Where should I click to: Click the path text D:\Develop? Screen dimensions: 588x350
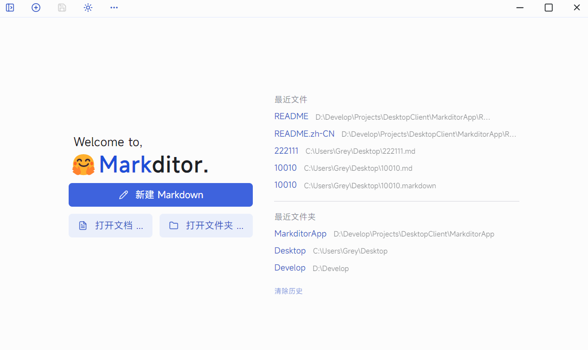click(x=331, y=269)
